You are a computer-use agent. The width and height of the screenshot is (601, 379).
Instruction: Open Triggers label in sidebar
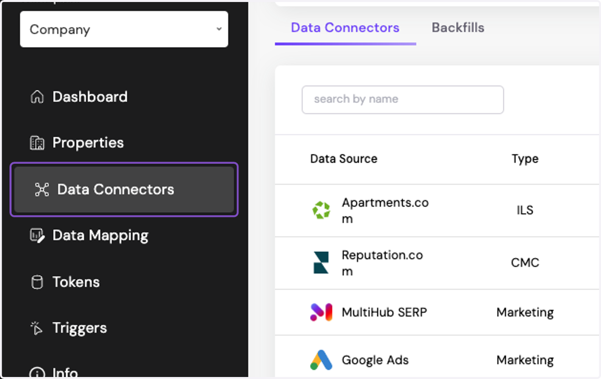coord(80,328)
